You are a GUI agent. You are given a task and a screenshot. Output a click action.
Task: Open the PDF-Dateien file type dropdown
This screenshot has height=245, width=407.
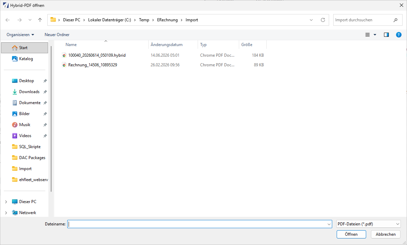368,224
